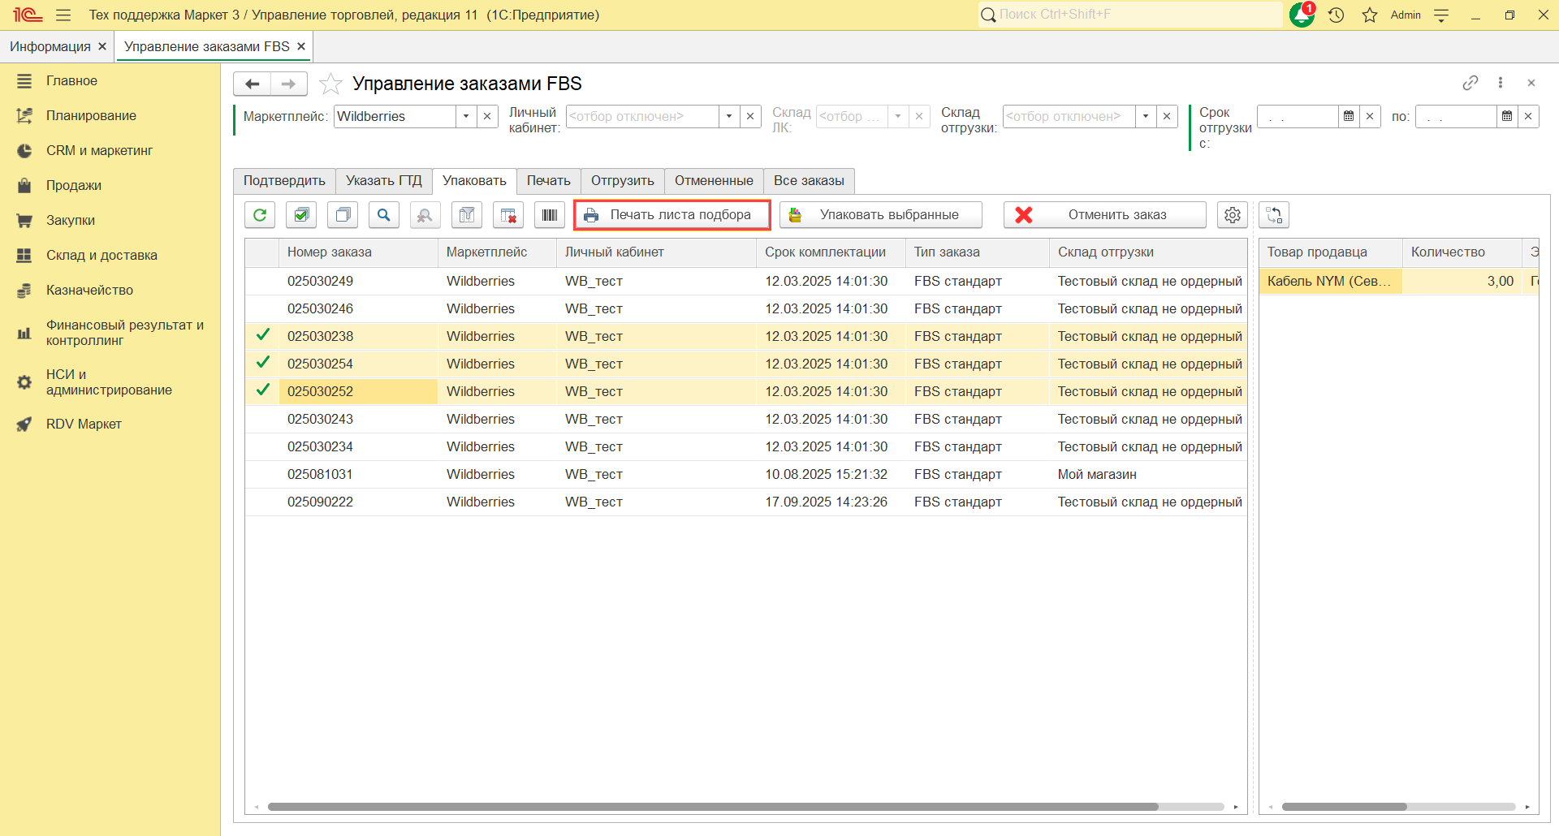
Task: Expand the Личный кабинет filter dropdown
Action: point(729,117)
